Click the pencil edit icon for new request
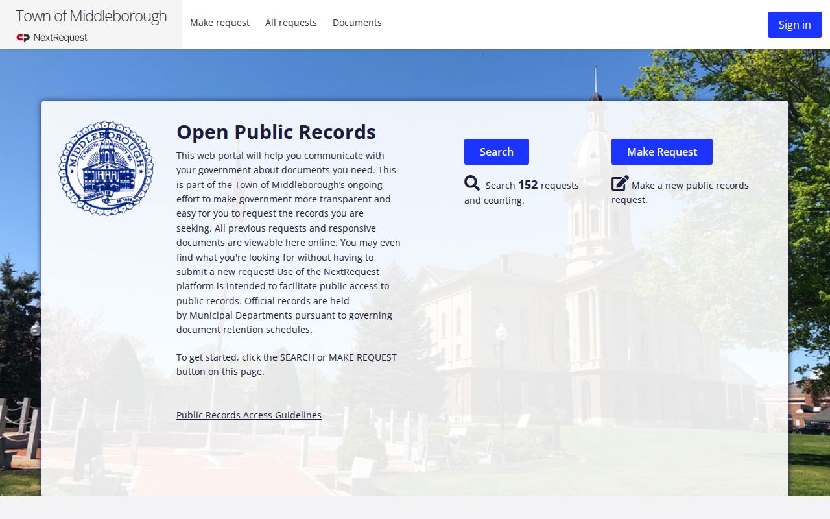This screenshot has height=519, width=830. [620, 184]
